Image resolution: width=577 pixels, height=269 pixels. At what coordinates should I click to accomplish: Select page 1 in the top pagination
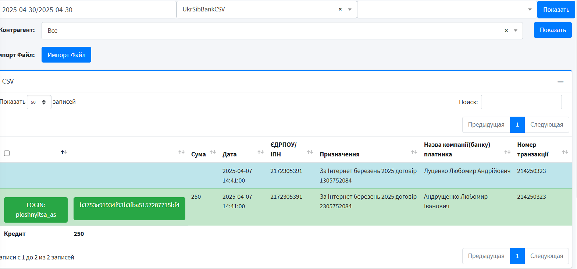517,125
